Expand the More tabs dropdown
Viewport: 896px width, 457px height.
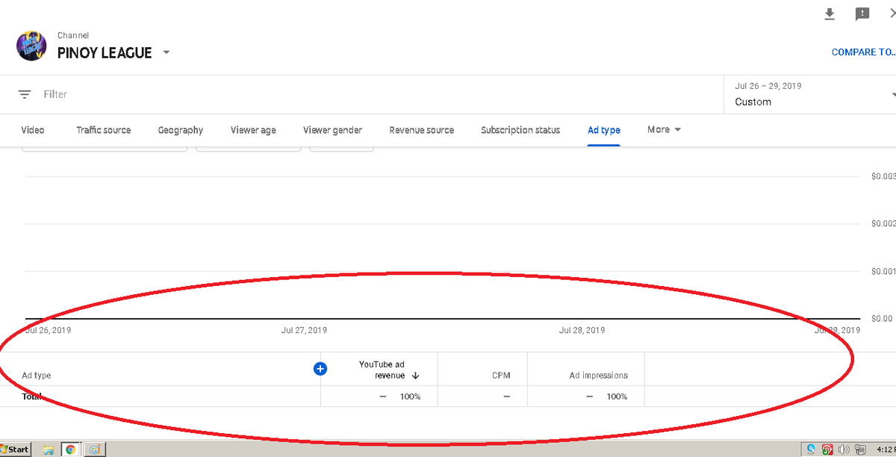click(x=664, y=129)
